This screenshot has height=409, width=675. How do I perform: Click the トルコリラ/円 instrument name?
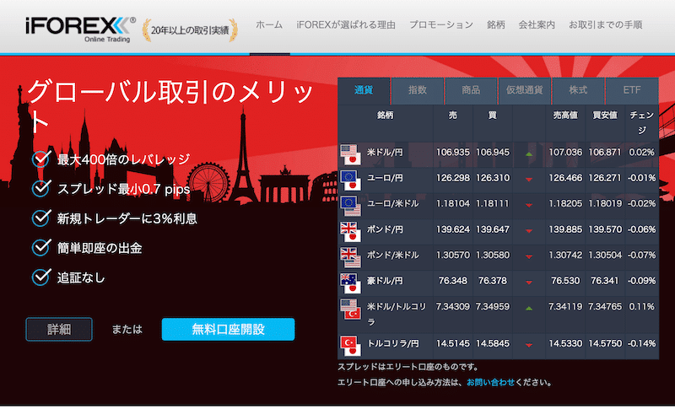point(392,343)
